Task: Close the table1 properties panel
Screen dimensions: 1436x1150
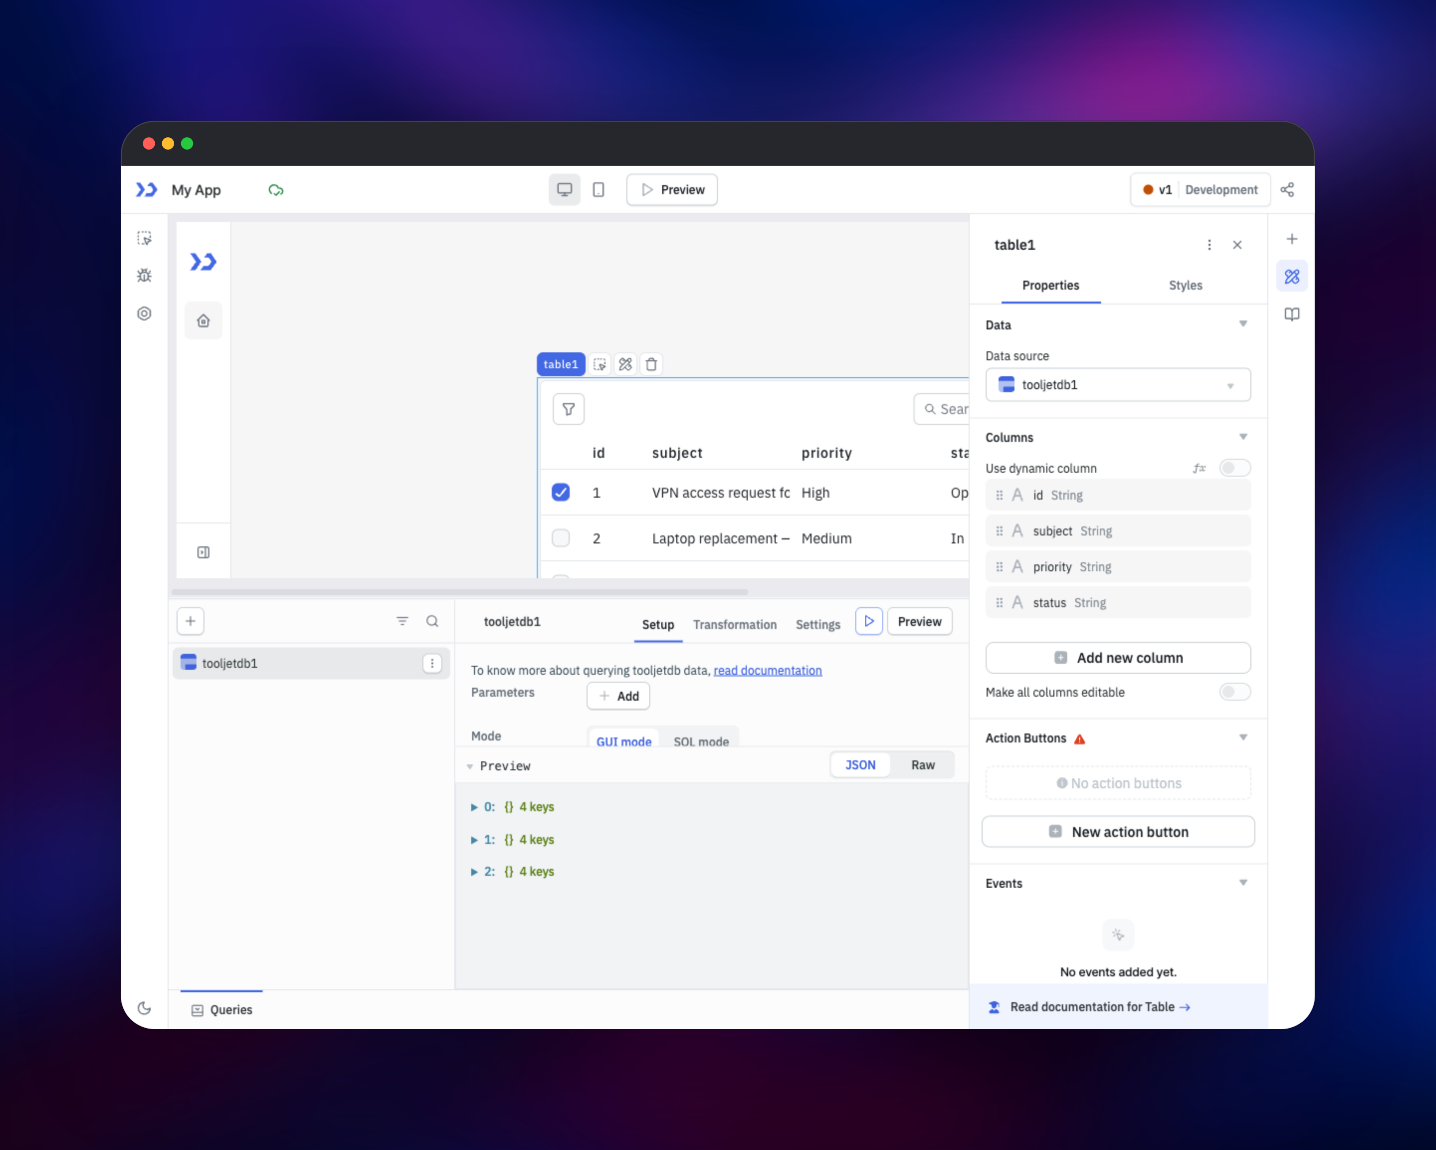Action: (1237, 245)
